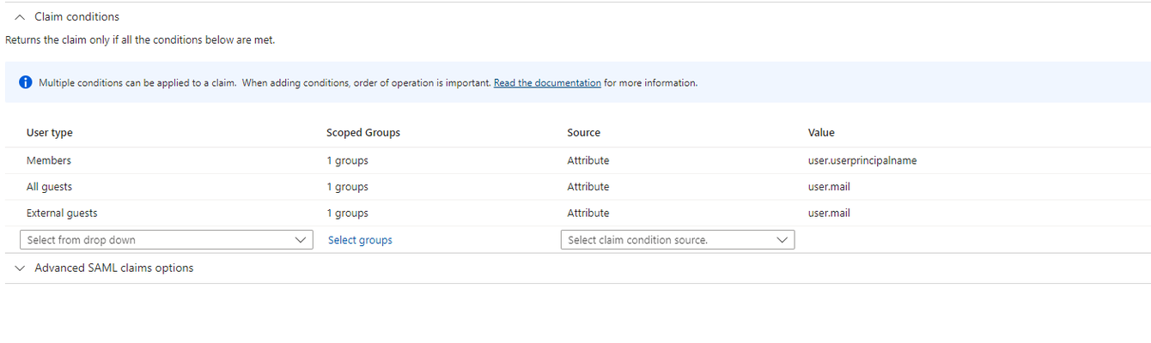Click the Select claim condition source field
The image size is (1151, 343).
pos(678,240)
